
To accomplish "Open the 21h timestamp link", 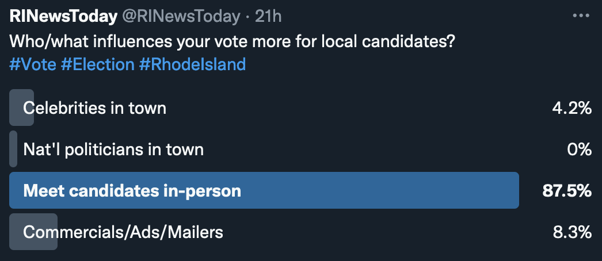I will coord(268,17).
